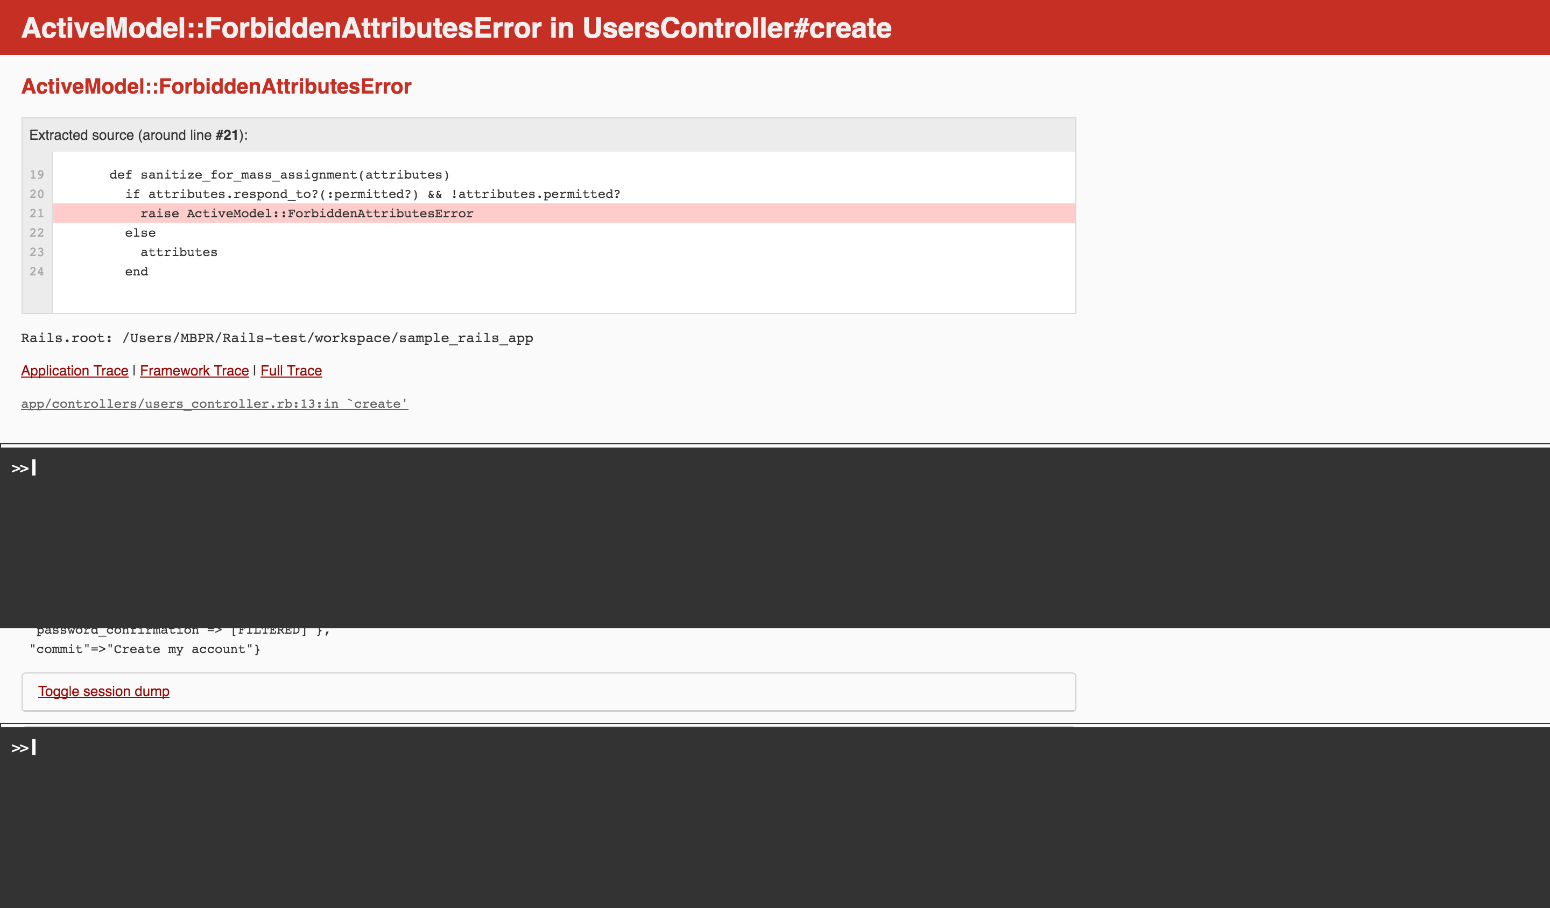Show the Full Trace

click(291, 371)
